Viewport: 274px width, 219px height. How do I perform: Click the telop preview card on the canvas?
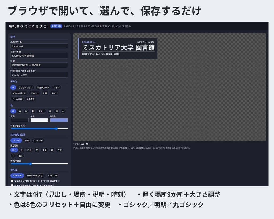(x=118, y=48)
